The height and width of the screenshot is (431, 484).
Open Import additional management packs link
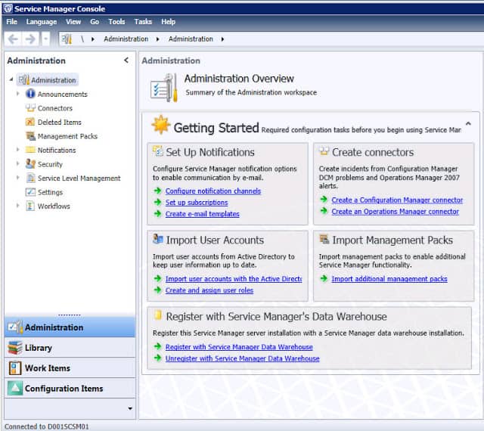[389, 279]
